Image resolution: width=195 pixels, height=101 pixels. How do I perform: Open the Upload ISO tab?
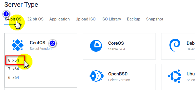(85, 19)
